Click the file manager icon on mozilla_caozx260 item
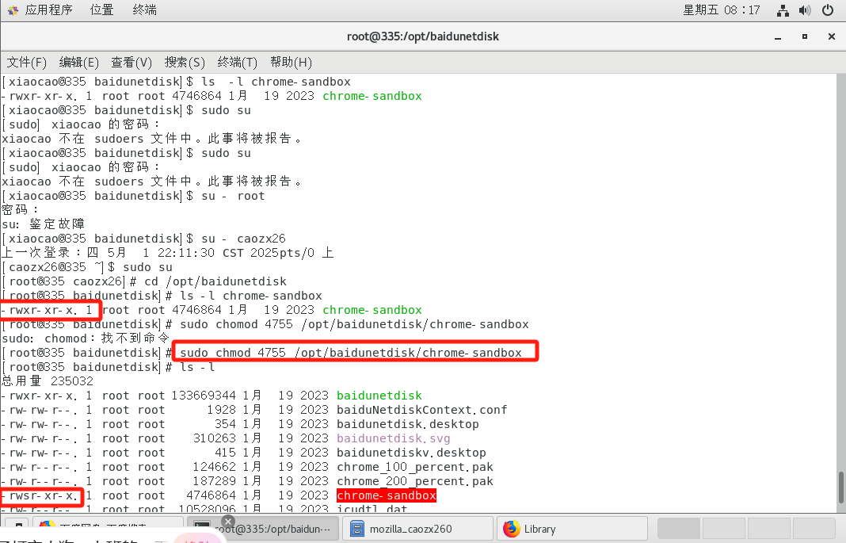Viewport: 846px width, 543px height. (356, 529)
